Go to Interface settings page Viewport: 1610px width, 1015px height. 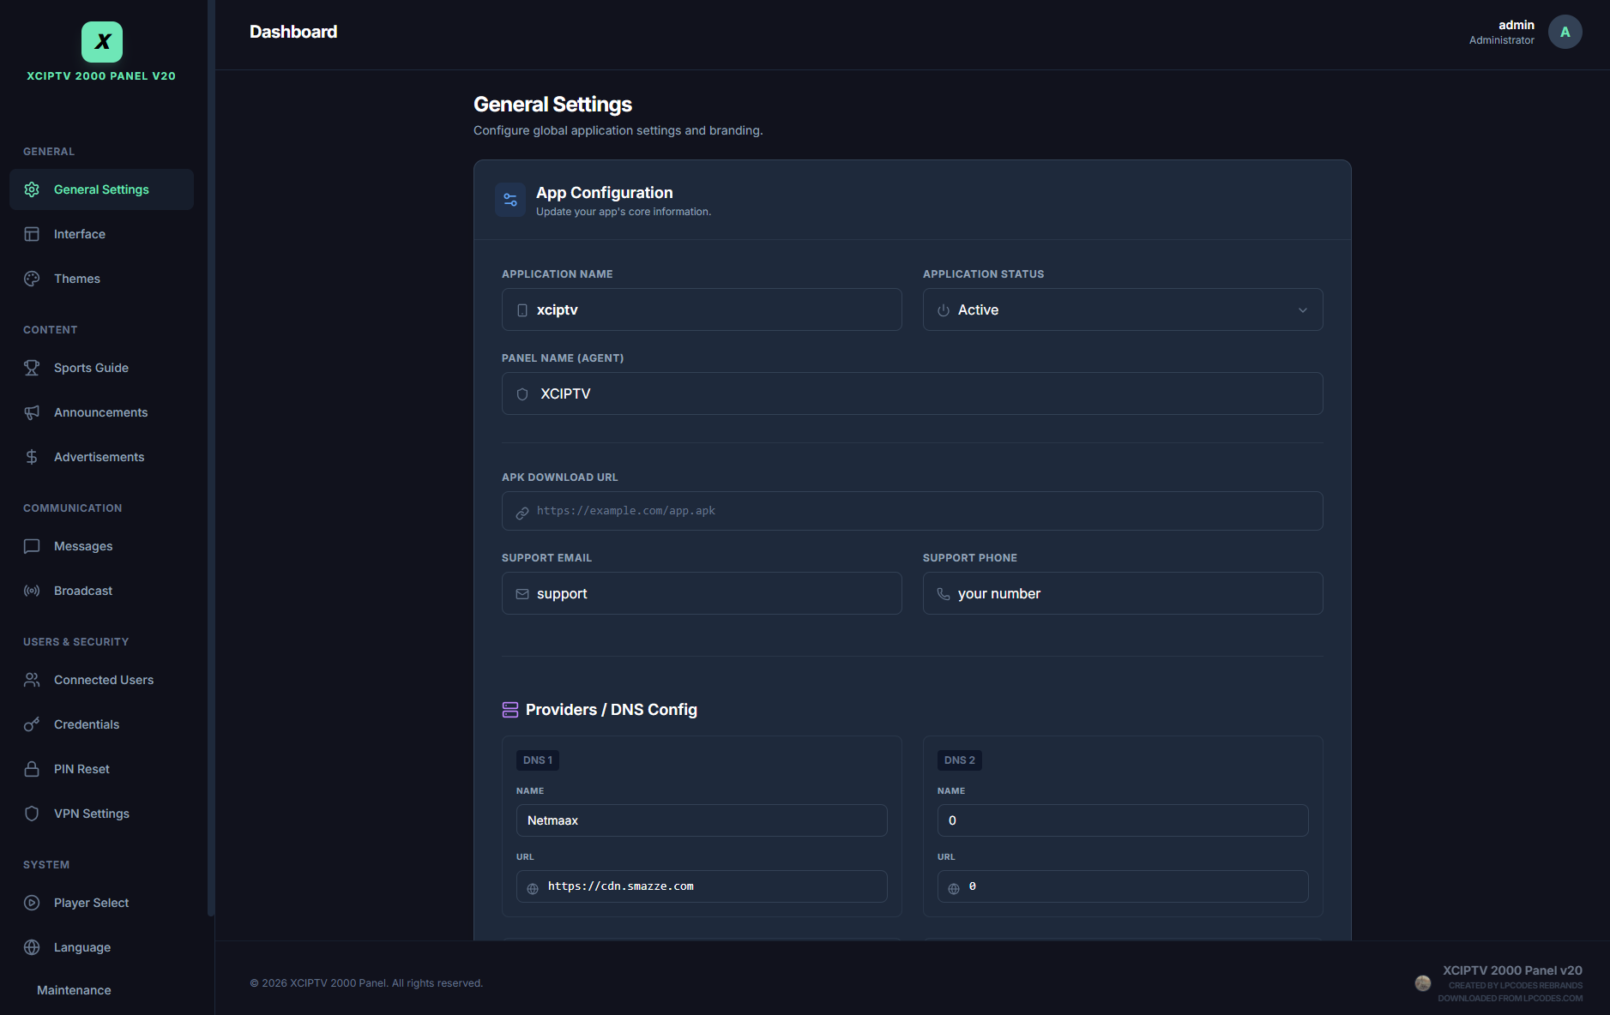pyautogui.click(x=80, y=234)
